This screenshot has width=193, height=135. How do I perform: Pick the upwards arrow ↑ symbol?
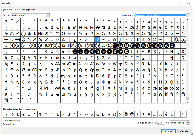pos(183,33)
